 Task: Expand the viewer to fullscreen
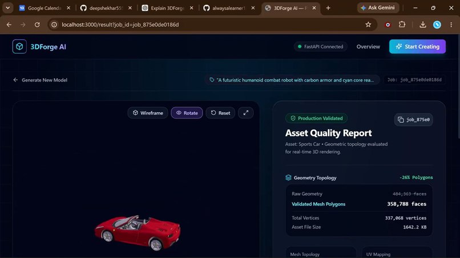tap(246, 113)
